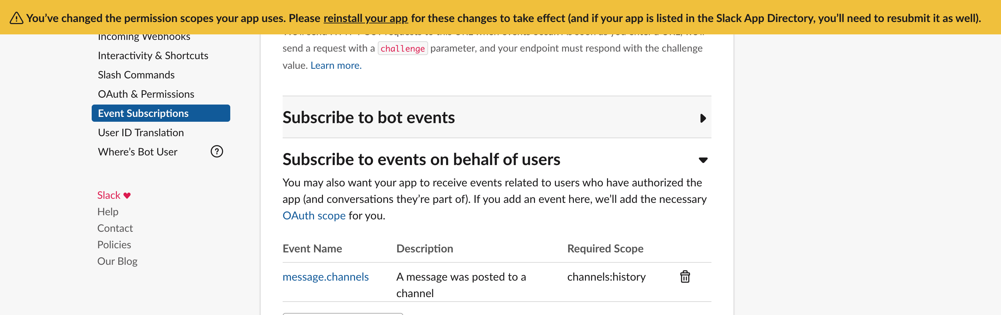Image resolution: width=1001 pixels, height=315 pixels.
Task: Open Interactivity & Shortcuts settings
Action: click(153, 56)
